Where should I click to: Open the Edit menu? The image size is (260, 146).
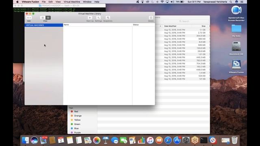(x=50, y=2)
